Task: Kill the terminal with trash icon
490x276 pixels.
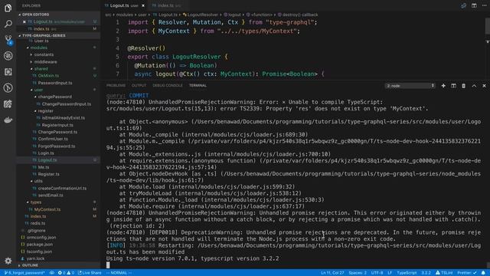Action: (x=463, y=85)
